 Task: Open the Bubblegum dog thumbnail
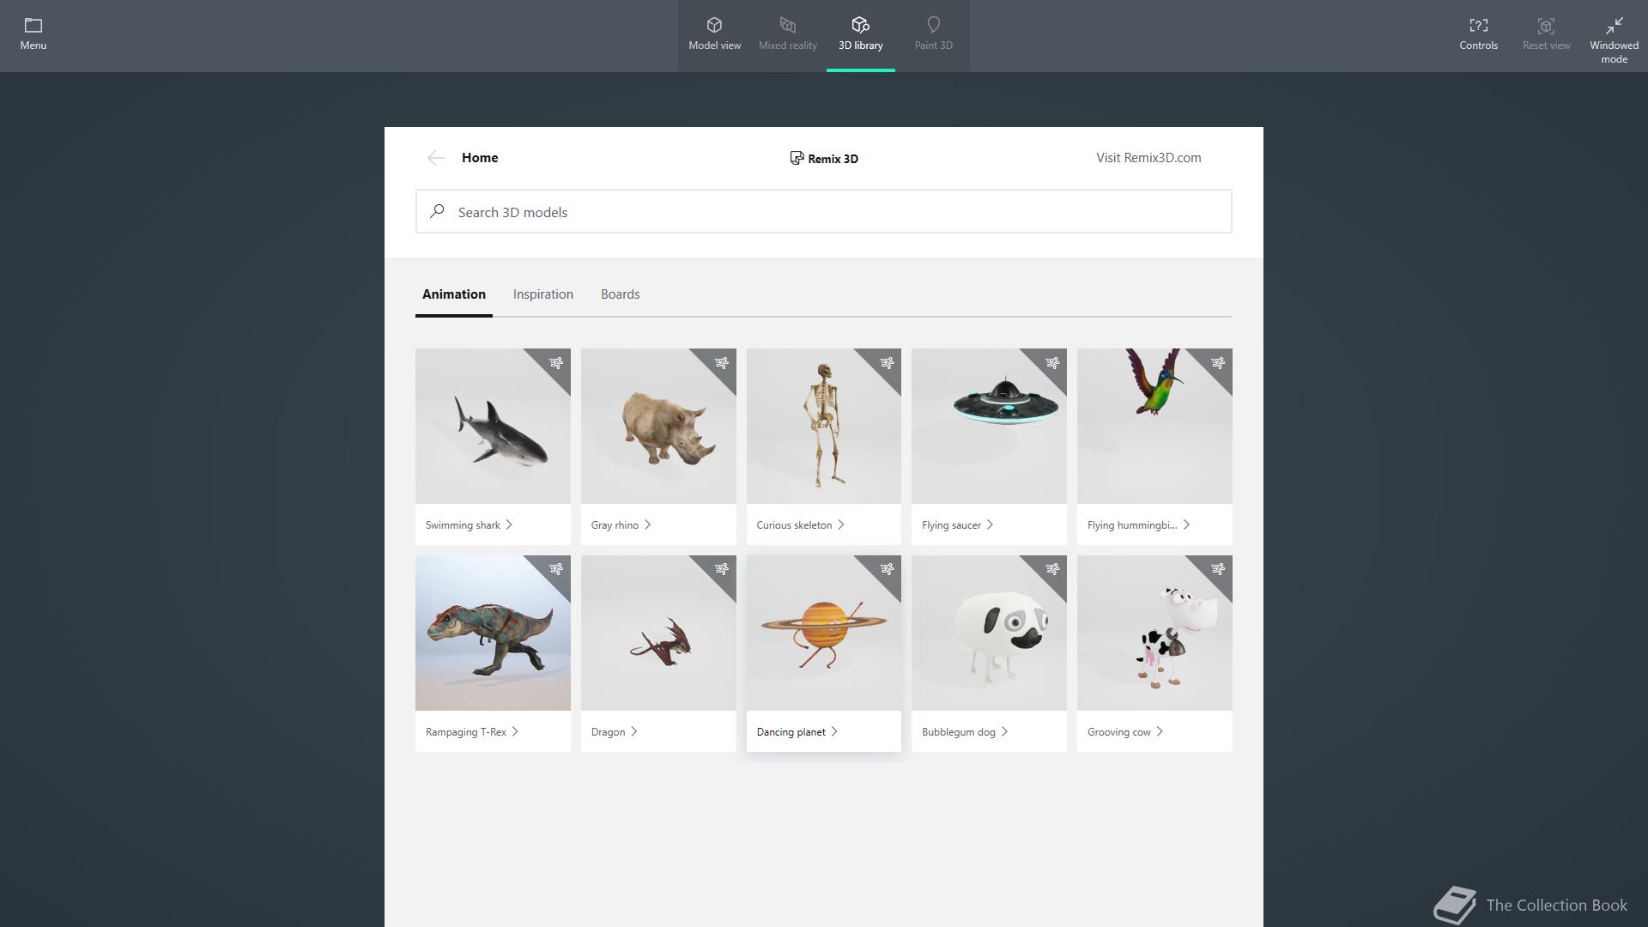pyautogui.click(x=989, y=633)
